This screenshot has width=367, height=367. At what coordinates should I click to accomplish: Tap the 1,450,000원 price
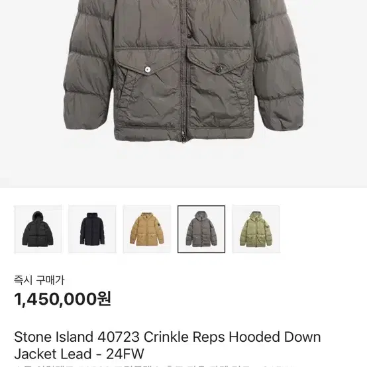tap(62, 299)
